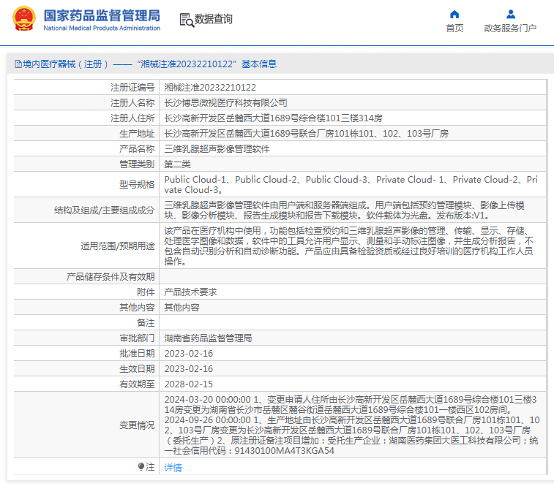Open the 数据查询 search document icon
Screen dimensions: 554x486
click(187, 20)
